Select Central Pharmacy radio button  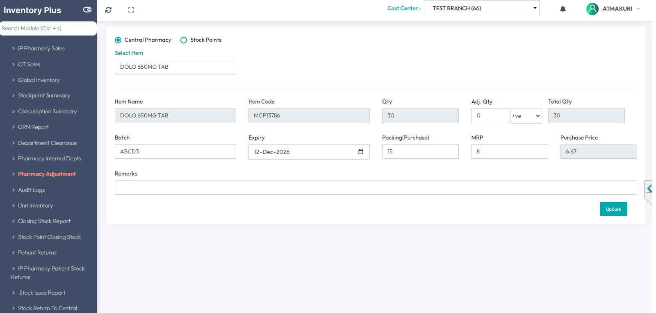pos(118,40)
